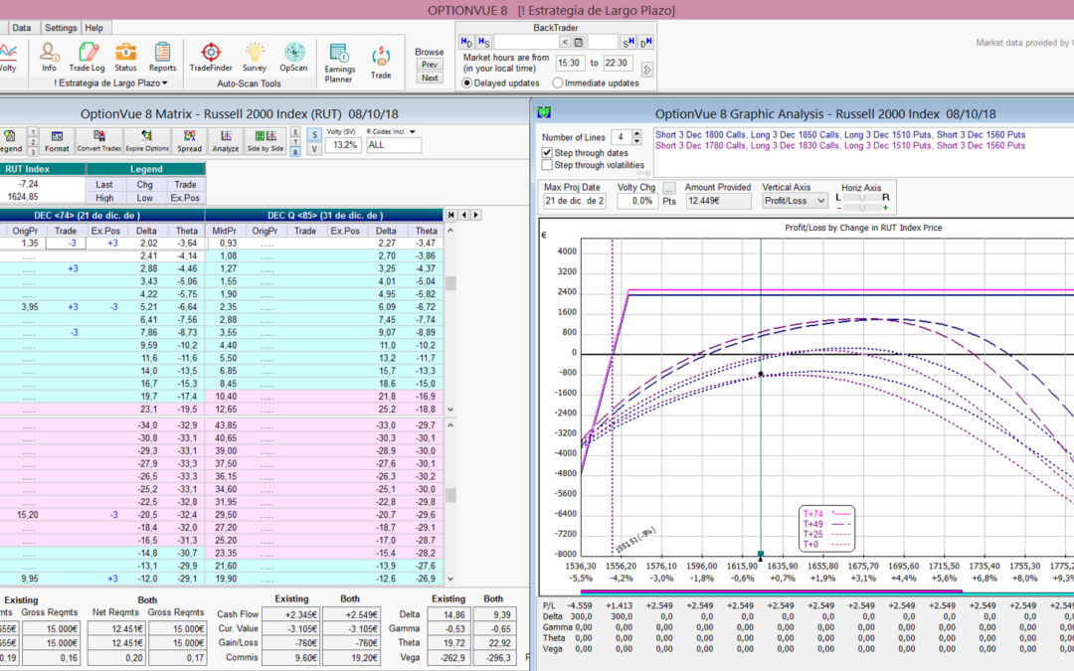Open the Help menu

pyautogui.click(x=93, y=28)
